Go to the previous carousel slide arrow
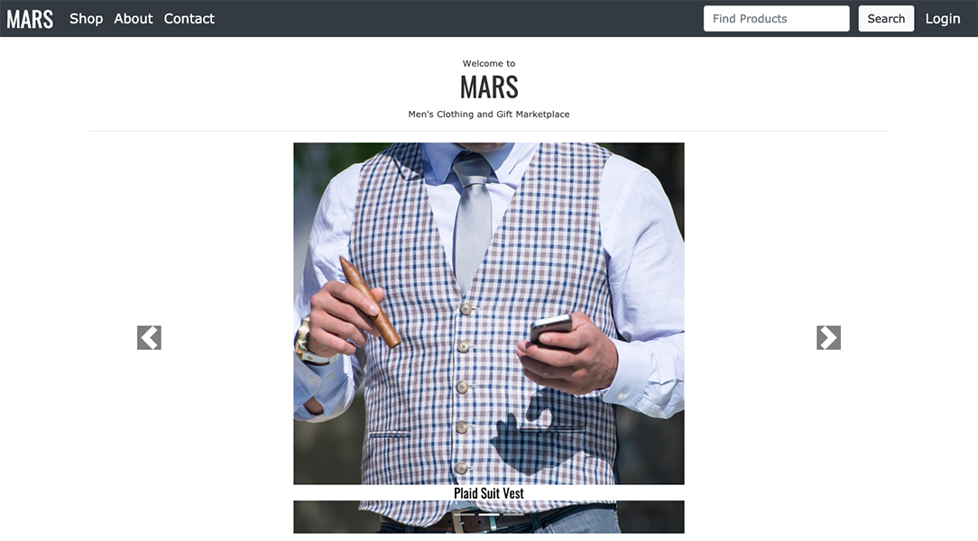Viewport: 978px width, 541px height. tap(149, 337)
